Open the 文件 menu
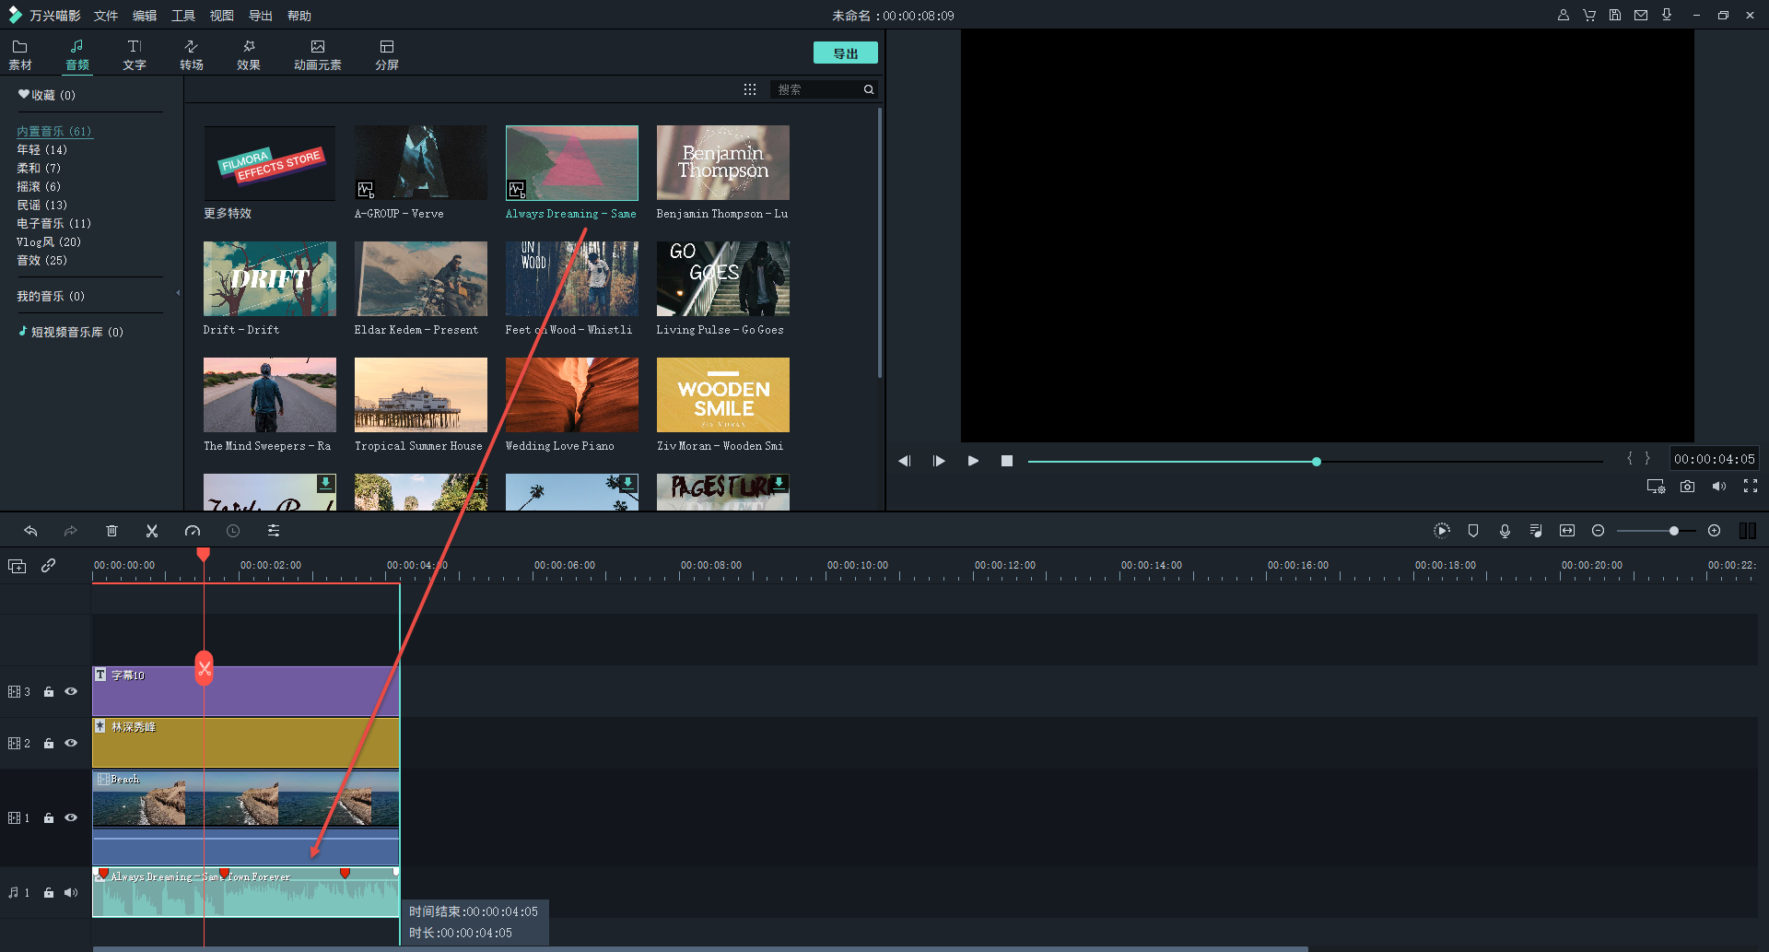The image size is (1769, 952). pos(106,16)
